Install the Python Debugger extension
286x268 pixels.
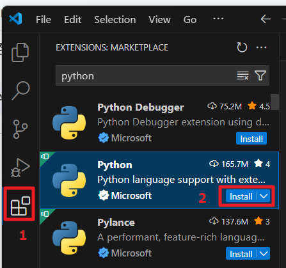click(251, 139)
